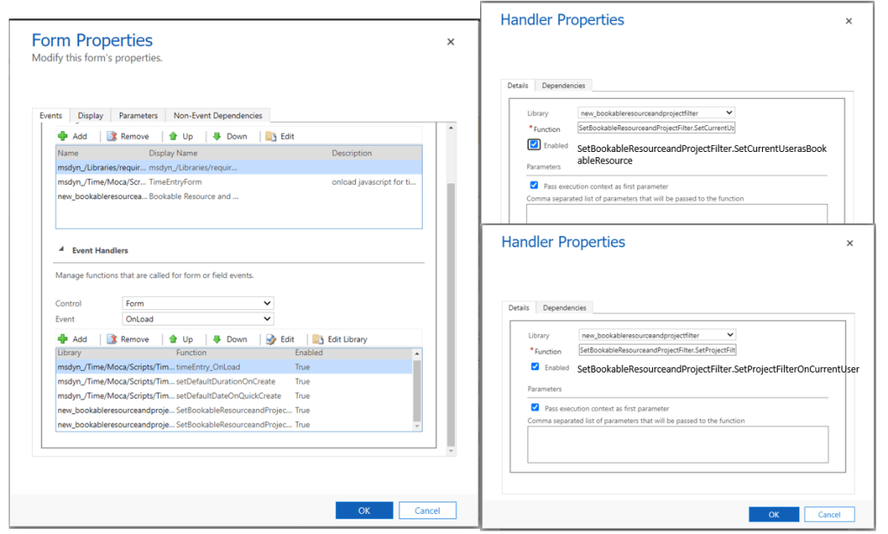
Task: Click the Remove icon in the Form Libraries toolbar
Action: tap(112, 136)
